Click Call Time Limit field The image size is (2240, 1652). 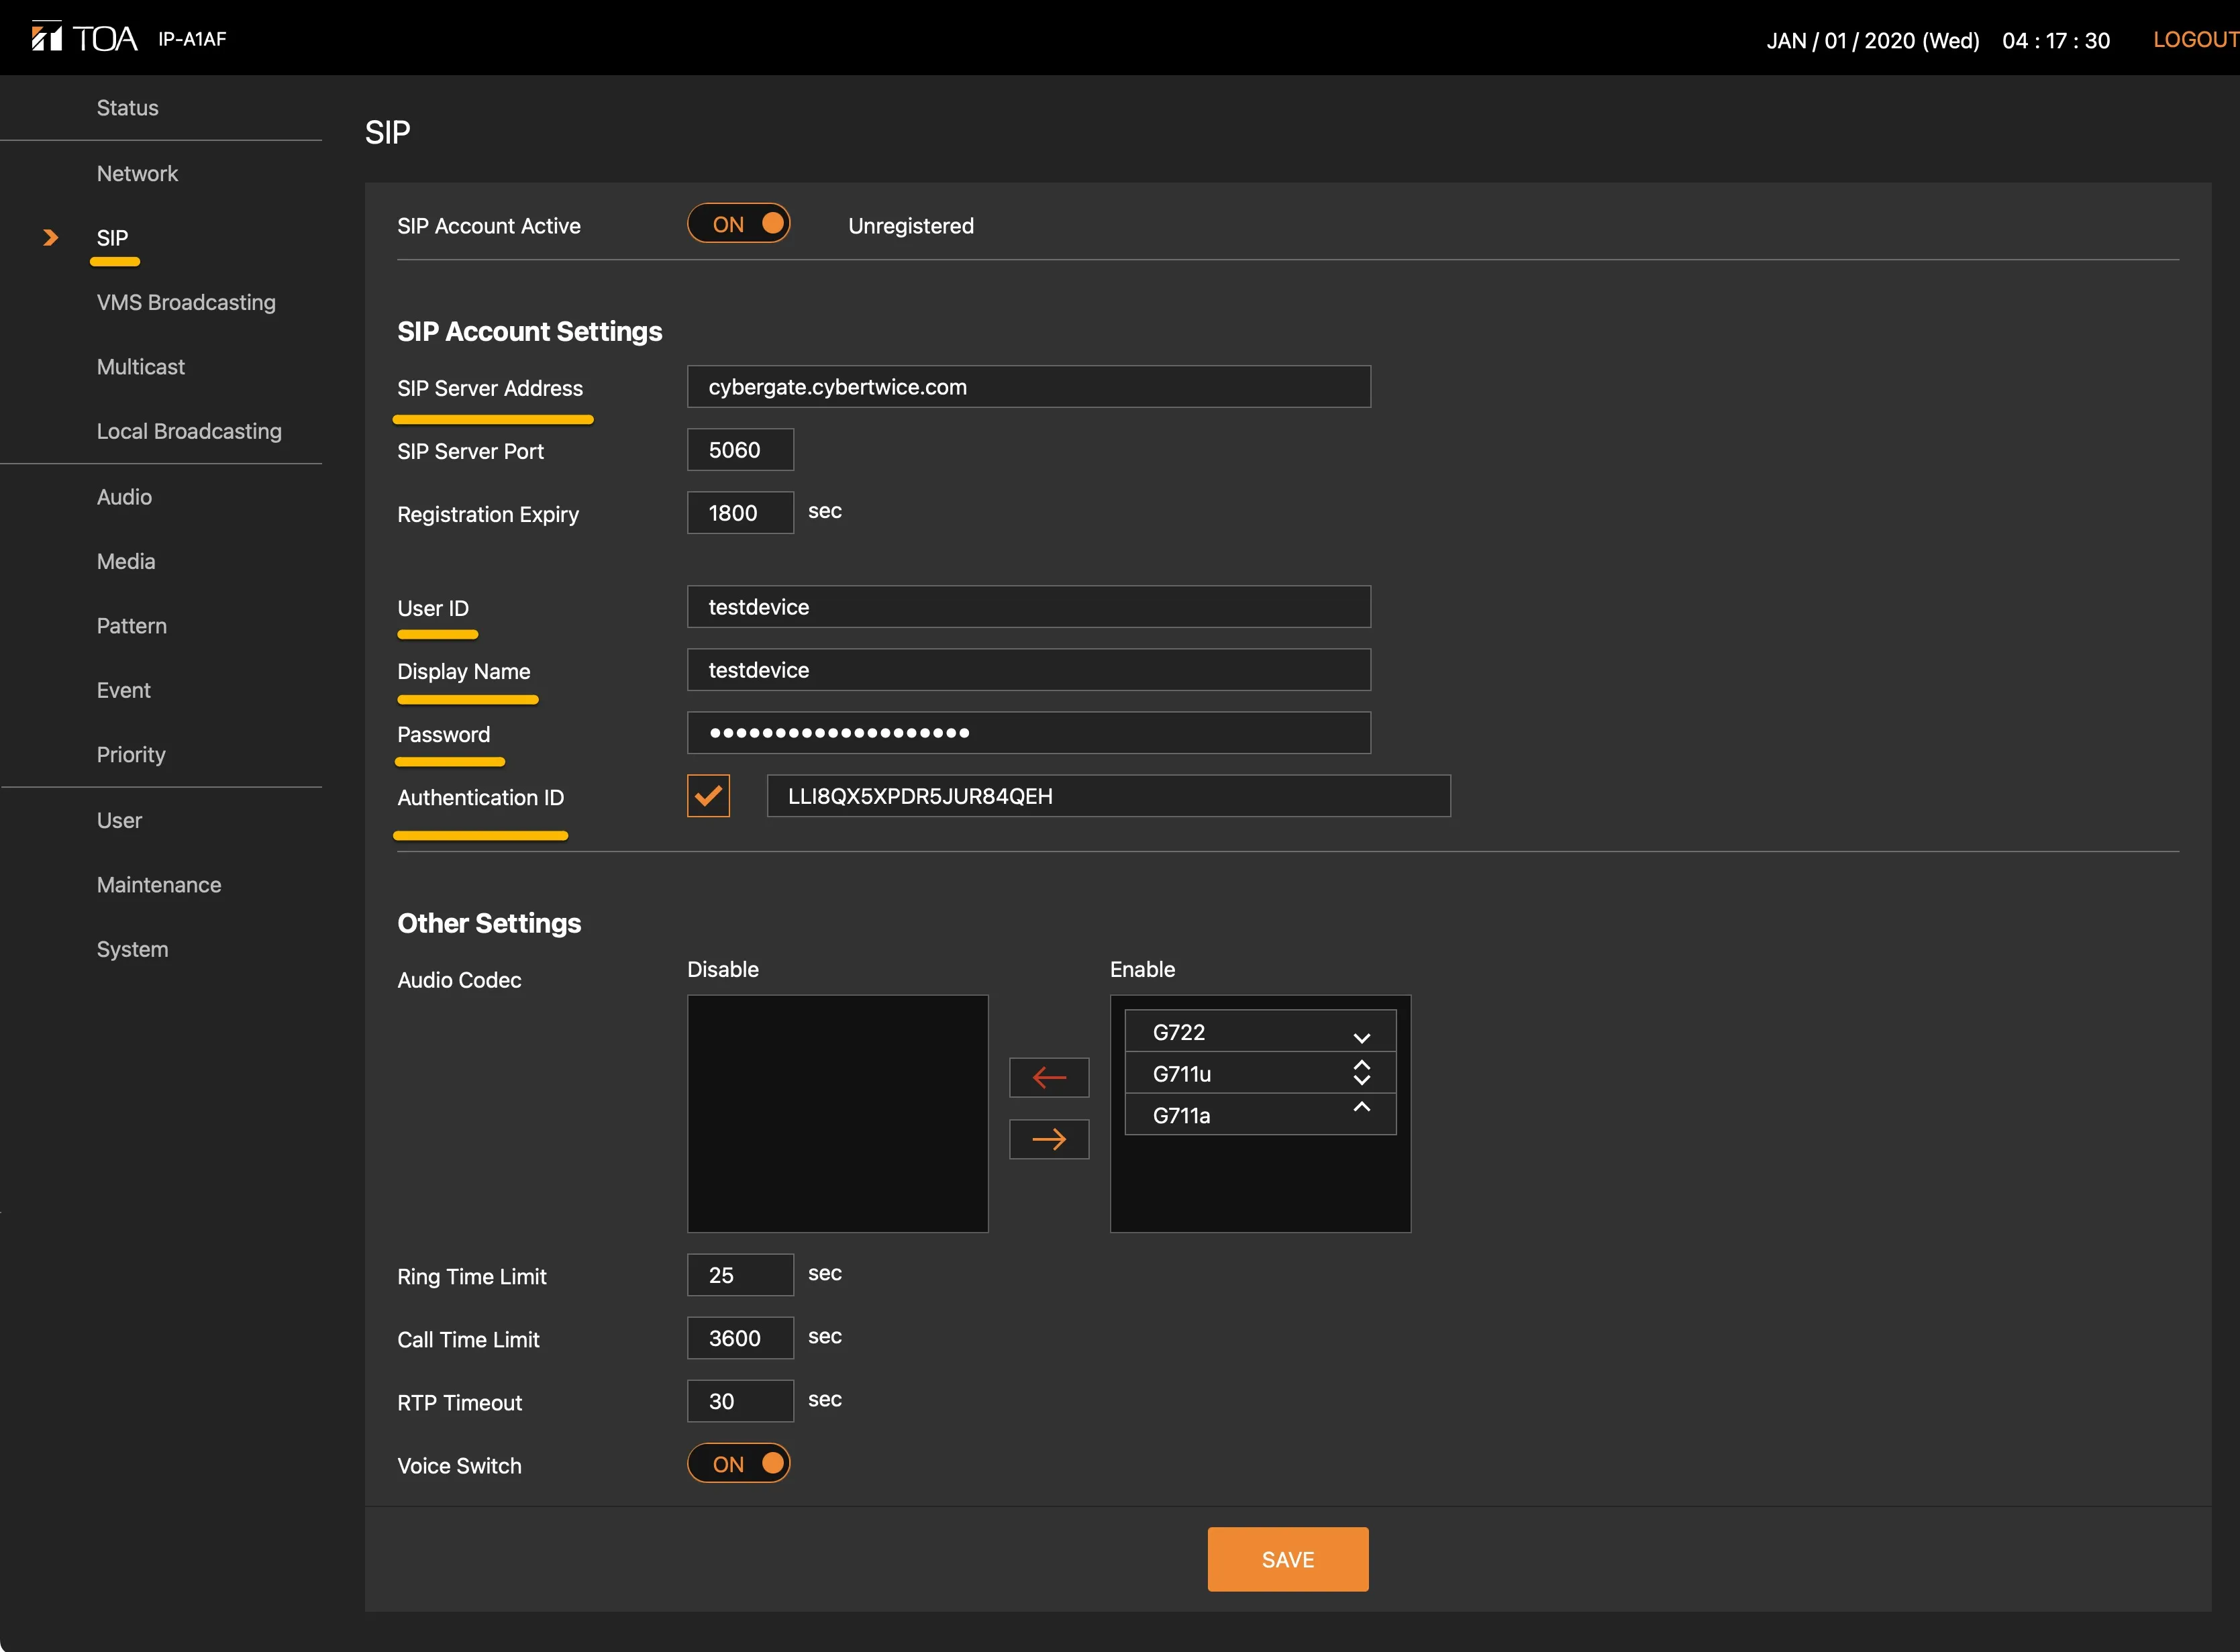pyautogui.click(x=741, y=1338)
